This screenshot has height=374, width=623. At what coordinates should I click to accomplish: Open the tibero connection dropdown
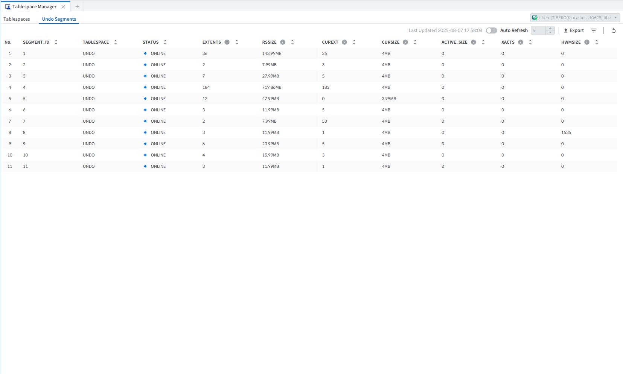[575, 18]
